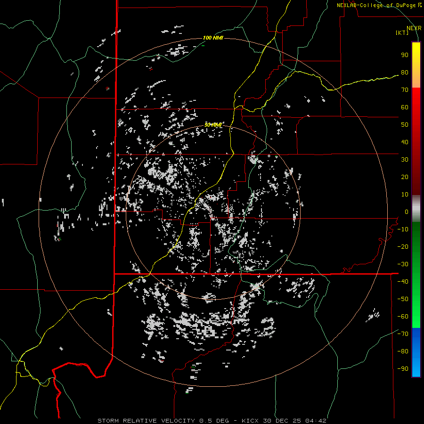Click the '20' velocity scale label
This screenshot has height=424, width=424.
coord(405,177)
